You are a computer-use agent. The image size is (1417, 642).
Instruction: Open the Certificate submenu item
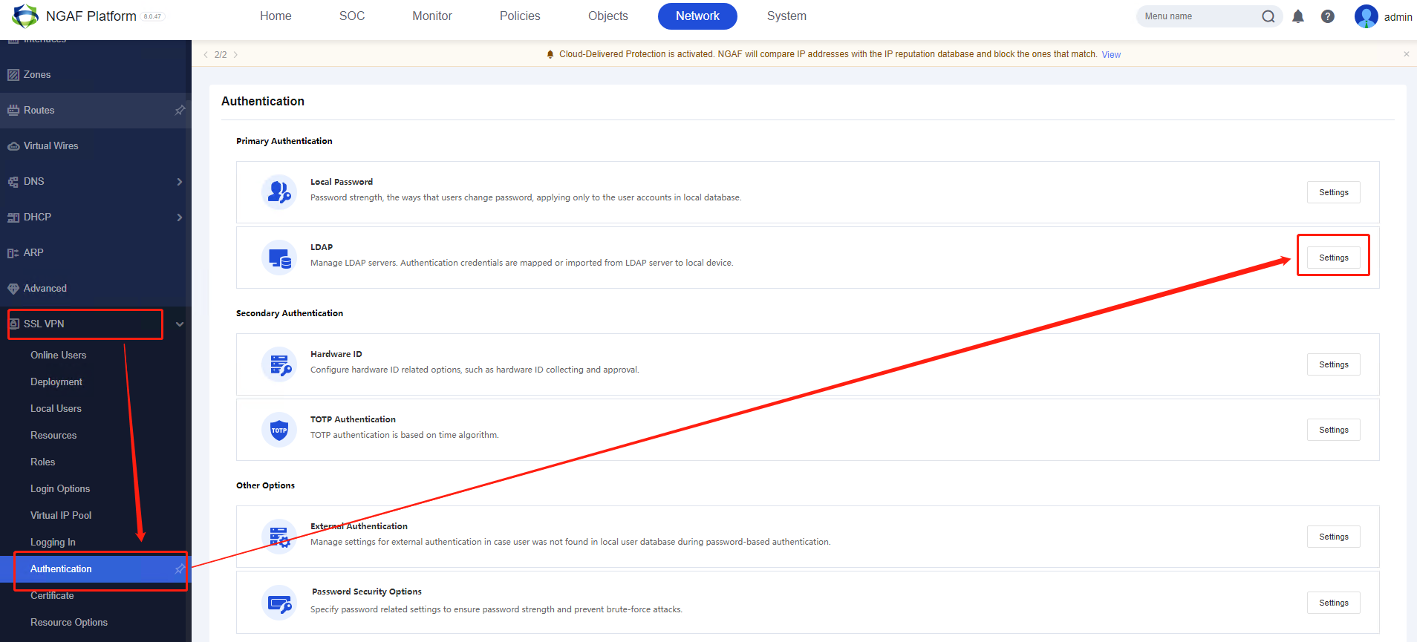click(x=52, y=596)
